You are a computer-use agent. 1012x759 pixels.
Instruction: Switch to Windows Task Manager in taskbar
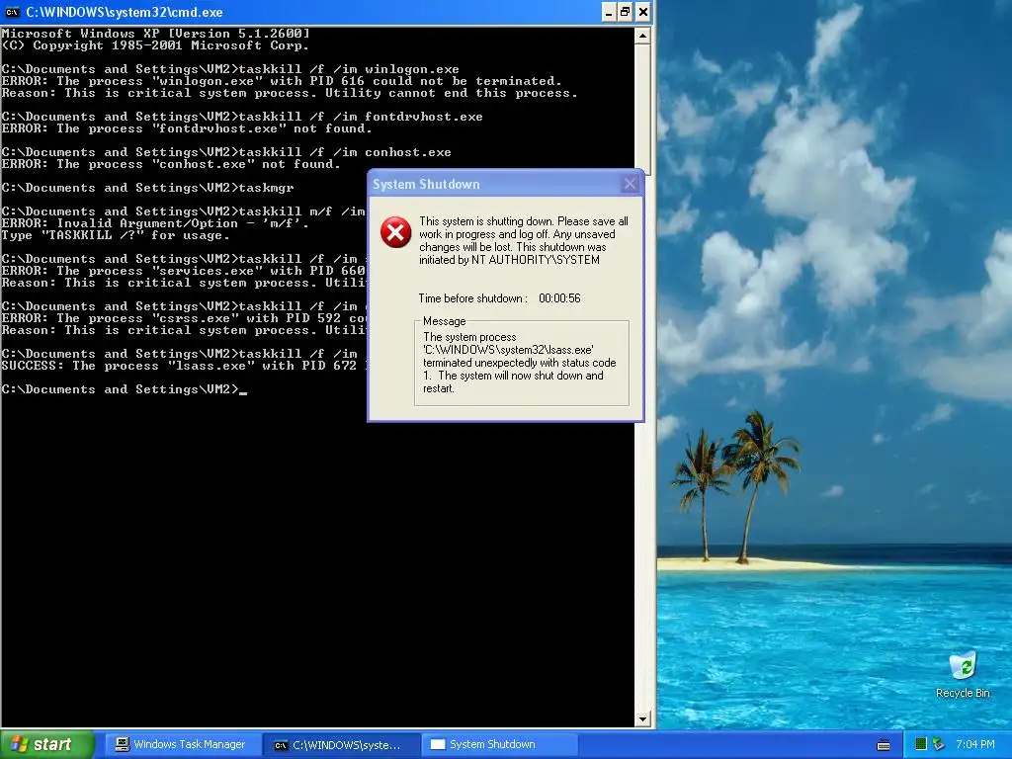tap(182, 744)
